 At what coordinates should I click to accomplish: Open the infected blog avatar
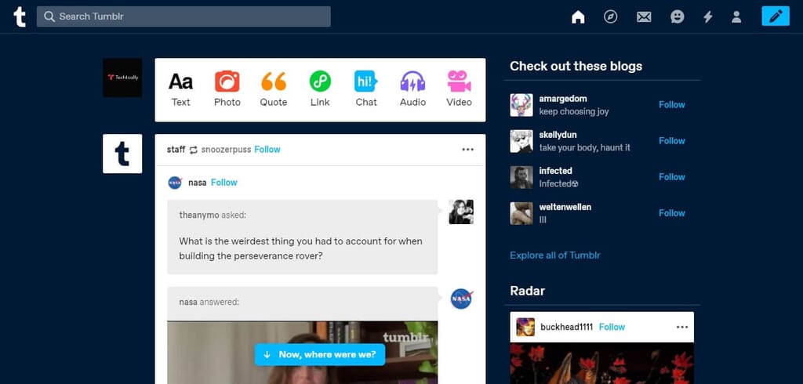coord(521,177)
